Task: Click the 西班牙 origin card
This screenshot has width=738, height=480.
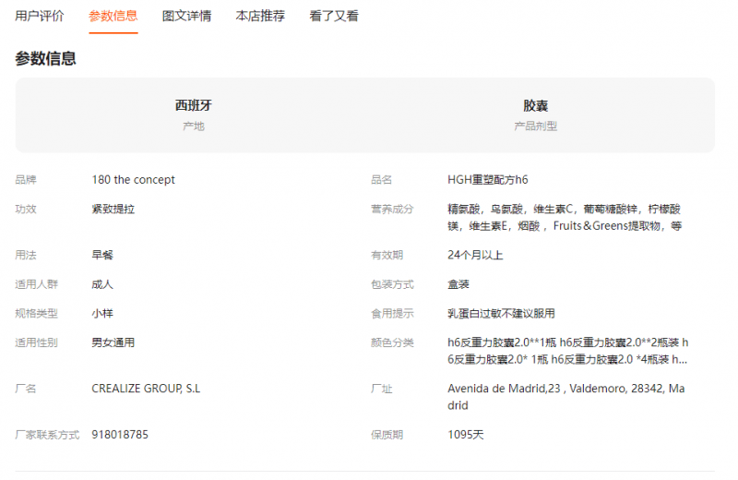Action: point(193,114)
